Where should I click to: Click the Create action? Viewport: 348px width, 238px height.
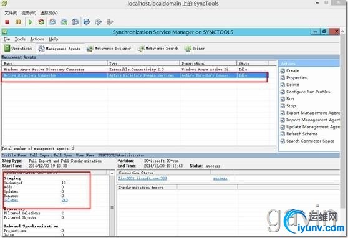(292, 70)
